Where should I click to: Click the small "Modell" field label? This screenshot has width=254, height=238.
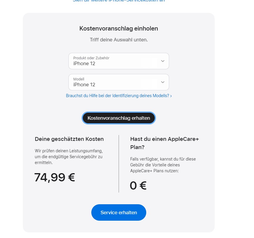pos(79,79)
